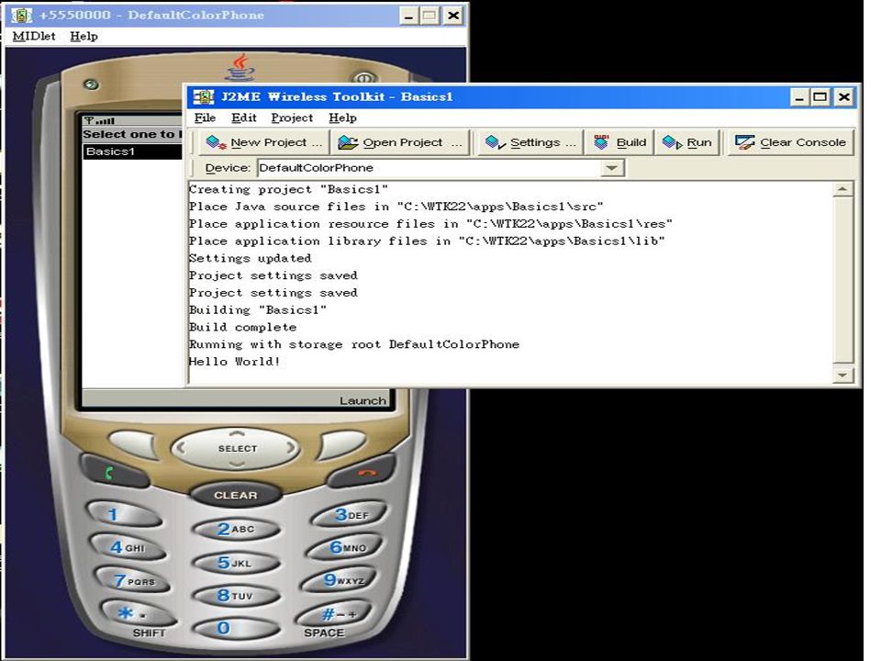Click the "Settings updated" console line
Viewport: 881px width, 661px height.
[x=250, y=259]
